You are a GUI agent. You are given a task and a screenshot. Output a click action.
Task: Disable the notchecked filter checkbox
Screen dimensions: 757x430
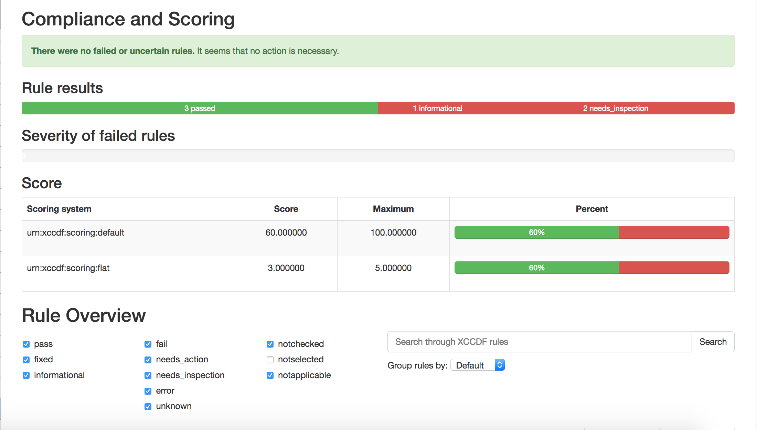point(270,344)
